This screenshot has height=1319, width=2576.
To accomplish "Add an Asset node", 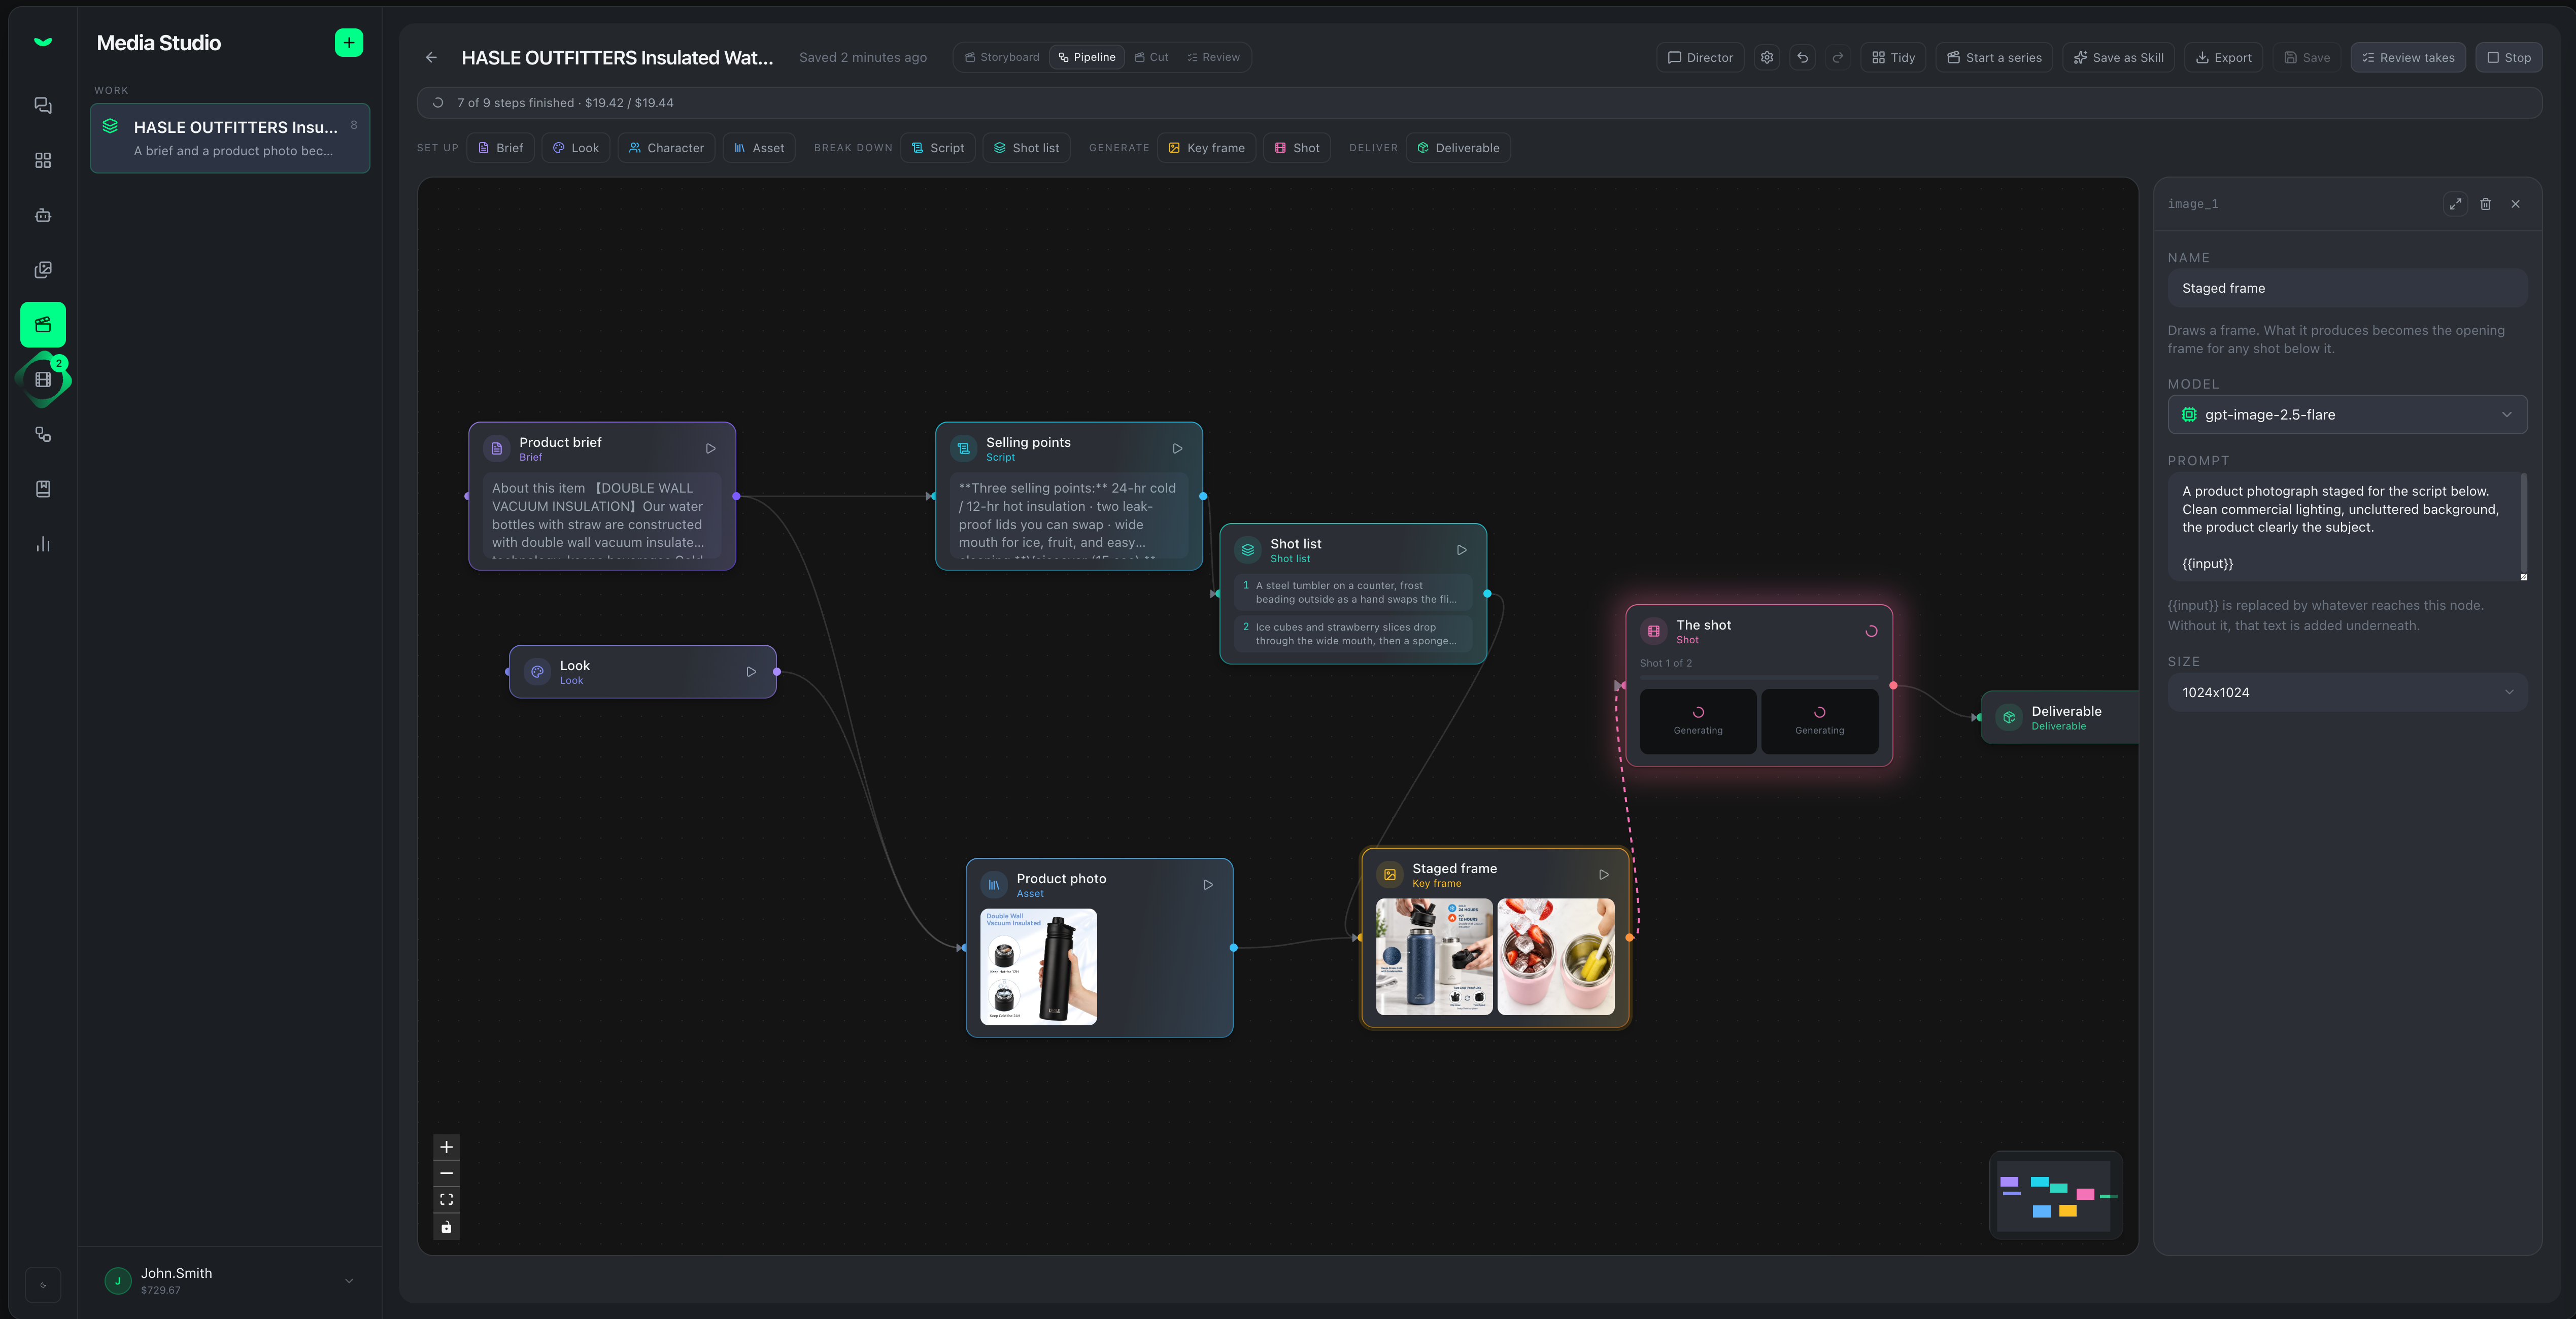I will click(x=759, y=148).
